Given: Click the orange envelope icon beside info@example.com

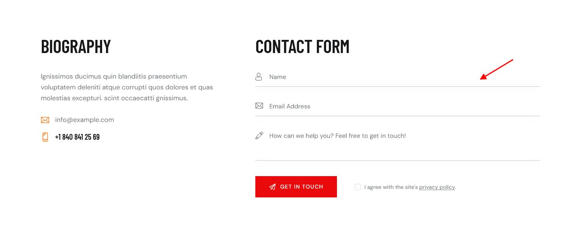Looking at the screenshot, I should tap(45, 120).
